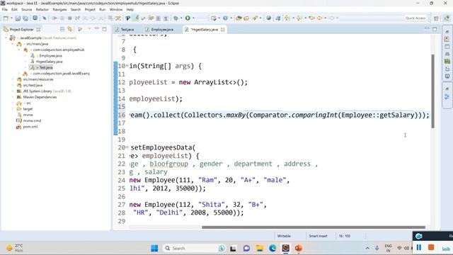
Task: Expand the target folder
Action: [13, 109]
